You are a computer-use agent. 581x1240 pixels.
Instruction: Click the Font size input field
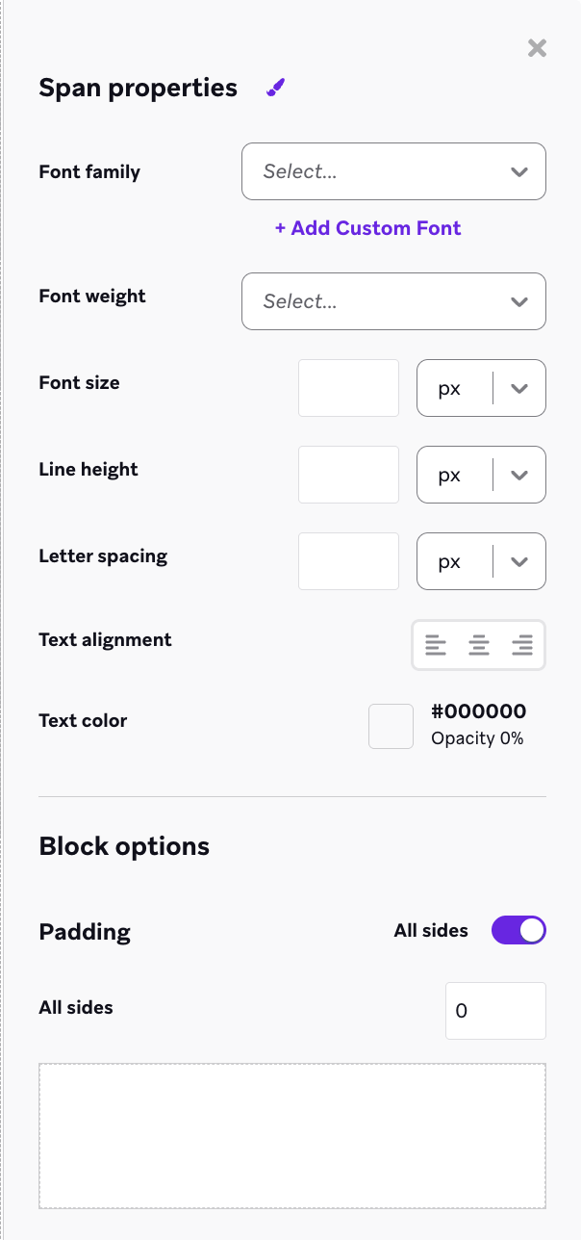coord(348,388)
